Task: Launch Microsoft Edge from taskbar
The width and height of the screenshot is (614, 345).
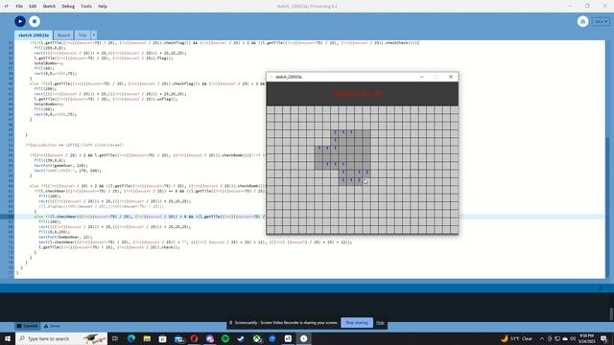Action: pyautogui.click(x=131, y=338)
